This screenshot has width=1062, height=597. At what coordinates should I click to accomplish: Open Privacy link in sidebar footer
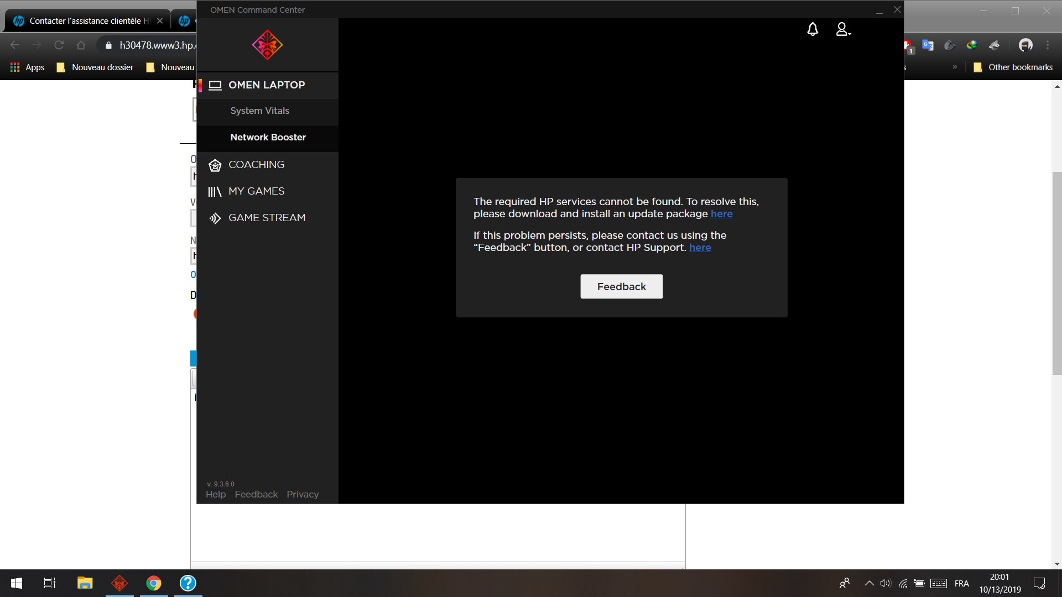point(303,494)
